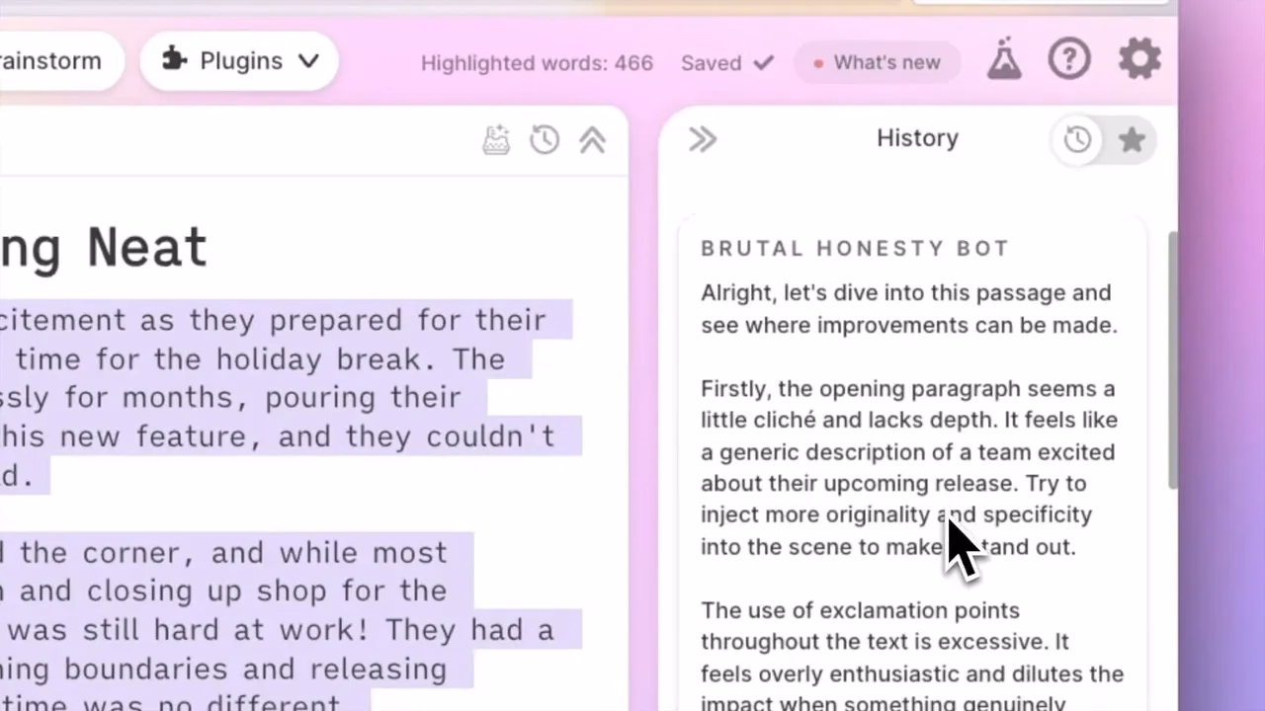Click the History panel scrollbar thumb

pyautogui.click(x=1172, y=360)
